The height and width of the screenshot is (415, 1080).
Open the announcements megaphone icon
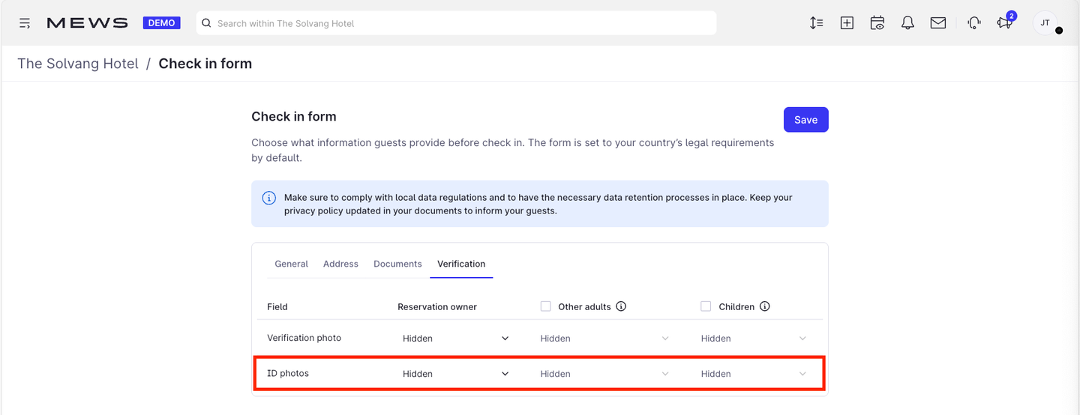1004,22
